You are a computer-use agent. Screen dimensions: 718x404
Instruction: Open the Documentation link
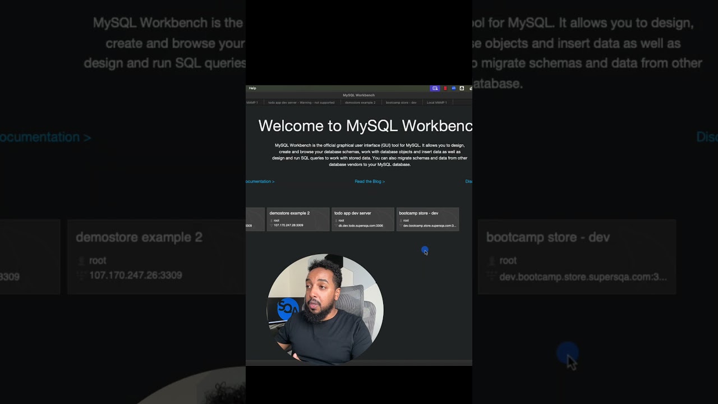coord(260,181)
